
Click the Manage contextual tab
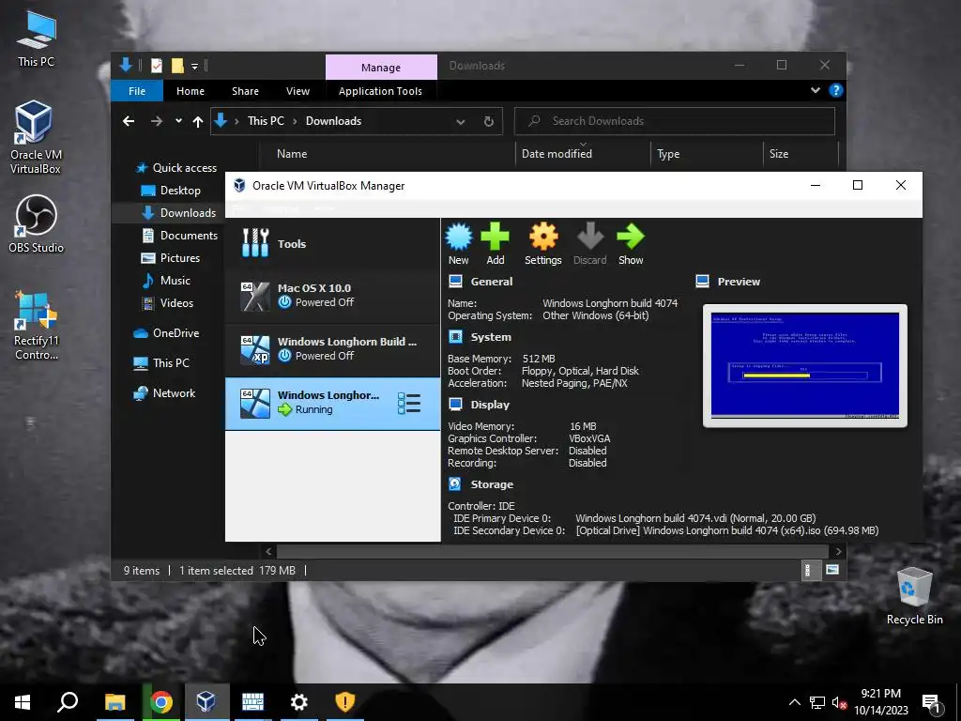point(381,68)
